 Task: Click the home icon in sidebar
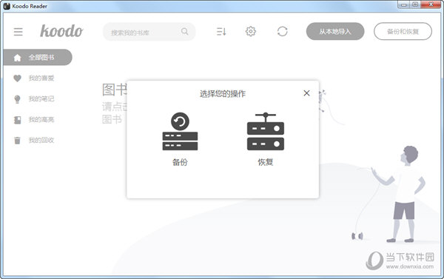coord(17,58)
